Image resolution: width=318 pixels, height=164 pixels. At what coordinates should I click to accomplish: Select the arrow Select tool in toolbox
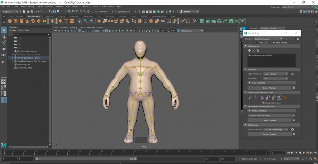[x=3, y=31]
